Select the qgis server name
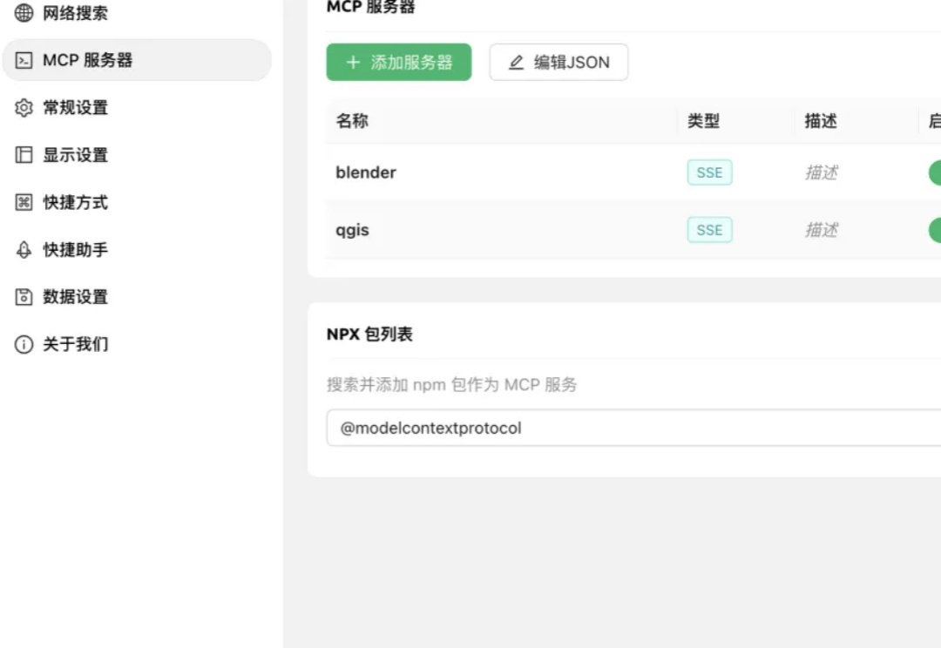 tap(352, 231)
